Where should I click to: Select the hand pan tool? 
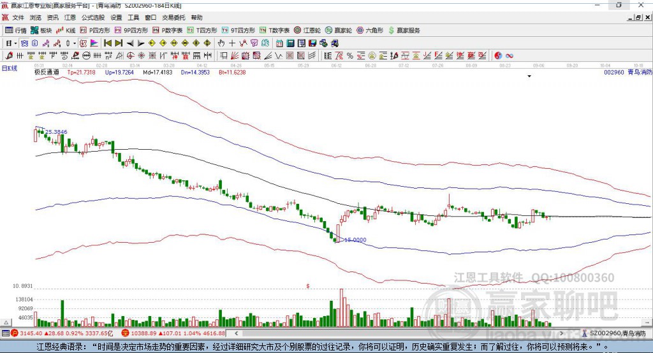(221, 43)
